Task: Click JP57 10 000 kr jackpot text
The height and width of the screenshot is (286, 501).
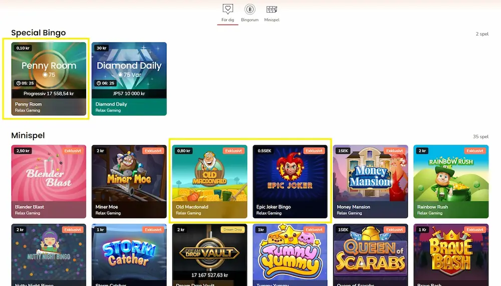Action: click(129, 94)
